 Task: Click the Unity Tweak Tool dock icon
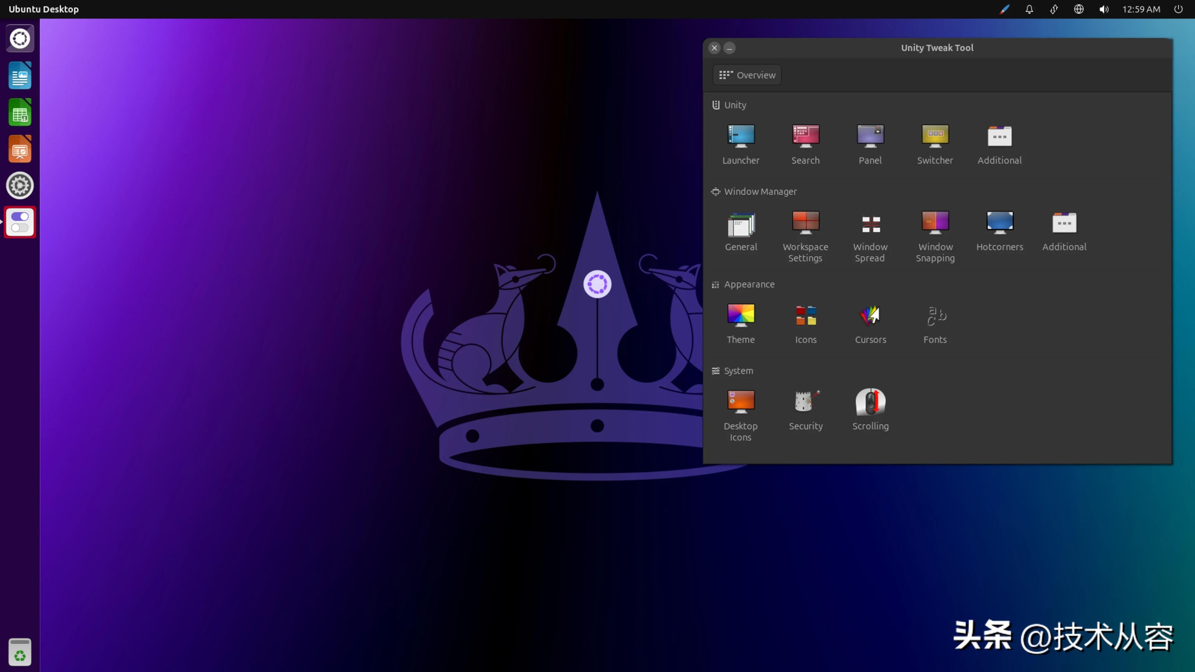click(20, 222)
